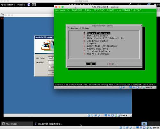Click keyboard capture icon in Windows VM status bar

click(119, 115)
